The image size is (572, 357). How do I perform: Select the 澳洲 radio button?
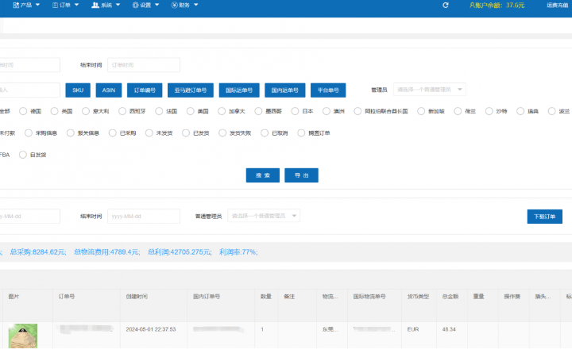[x=327, y=111]
